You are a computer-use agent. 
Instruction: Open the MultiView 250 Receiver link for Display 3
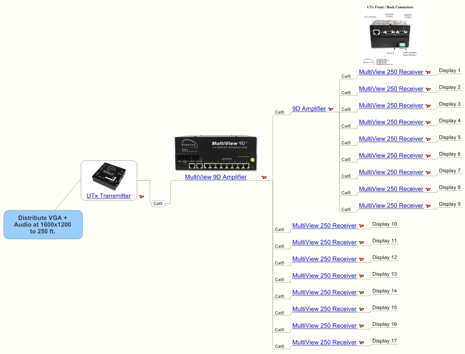coord(391,105)
